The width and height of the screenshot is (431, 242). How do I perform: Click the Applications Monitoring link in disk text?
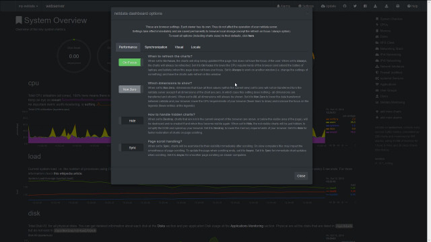(246, 226)
